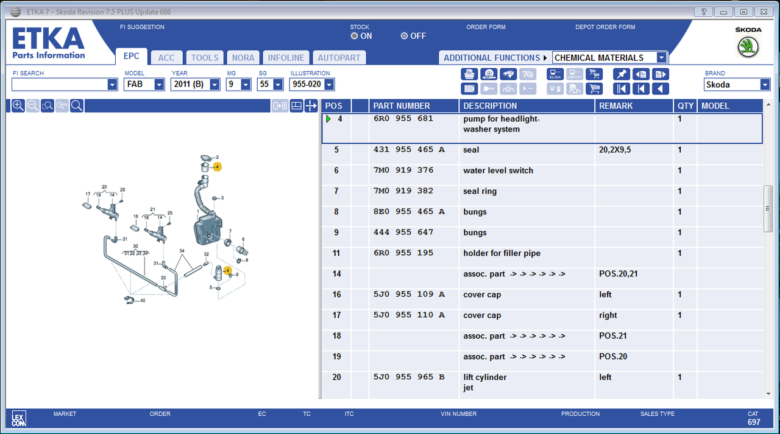Click the ETKA globe icon in title bar
This screenshot has width=780, height=434.
pos(15,12)
